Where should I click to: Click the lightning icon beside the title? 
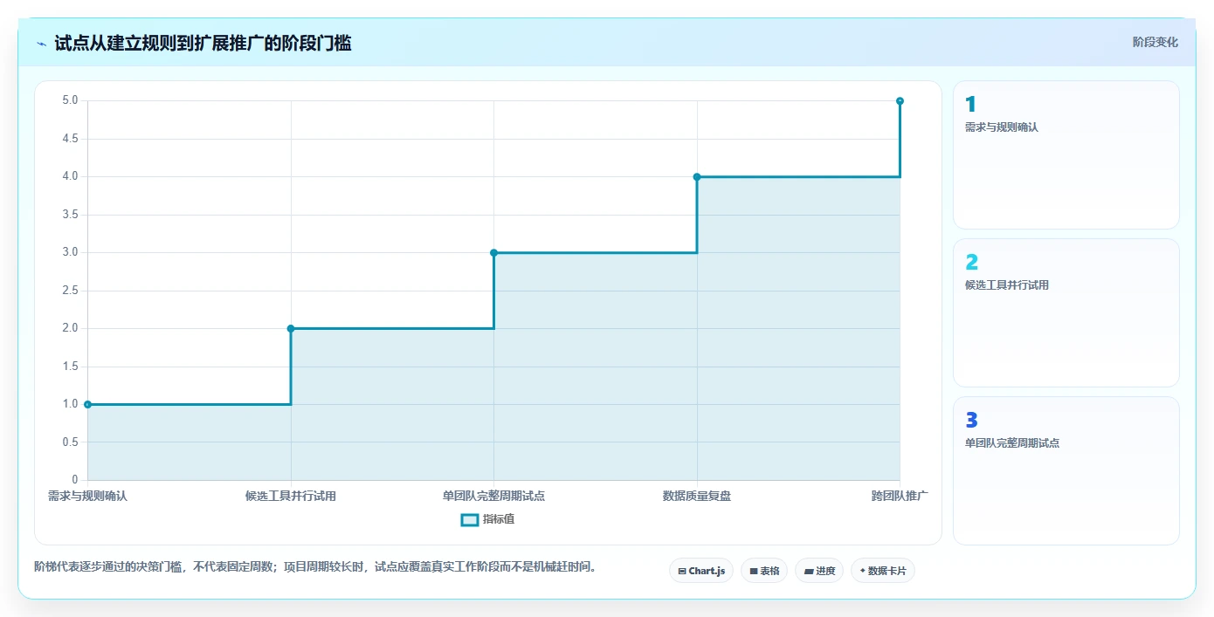pyautogui.click(x=42, y=43)
